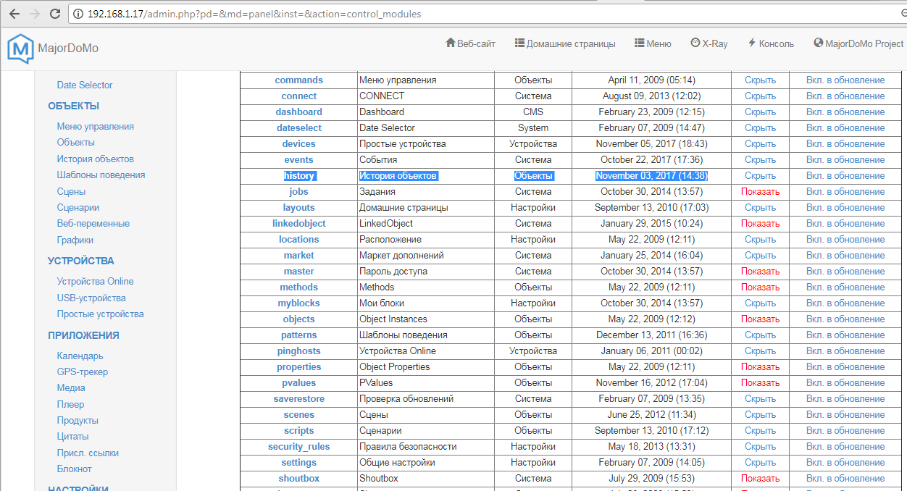Open GPS-трекер in the sidebar
The width and height of the screenshot is (907, 491).
tap(83, 372)
